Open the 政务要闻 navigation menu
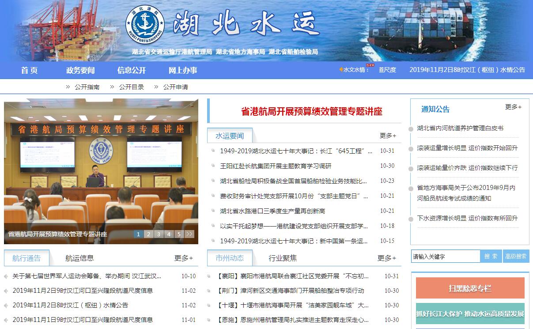This screenshot has width=533, height=329. pos(80,70)
